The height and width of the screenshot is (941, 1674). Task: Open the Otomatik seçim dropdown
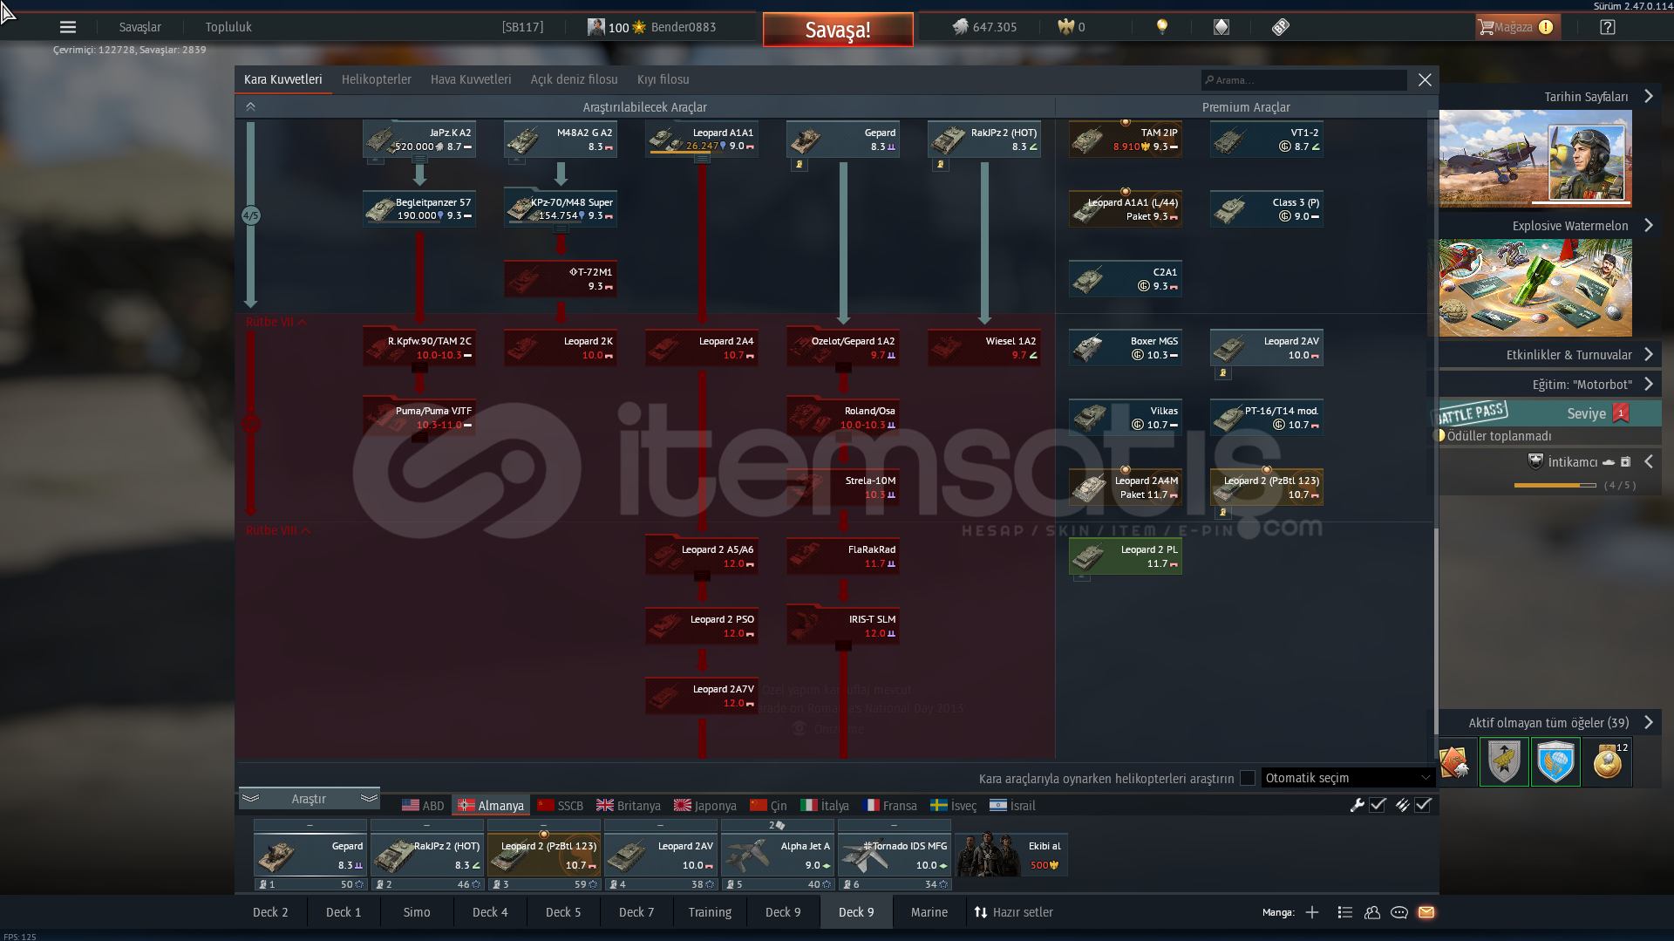(x=1347, y=778)
